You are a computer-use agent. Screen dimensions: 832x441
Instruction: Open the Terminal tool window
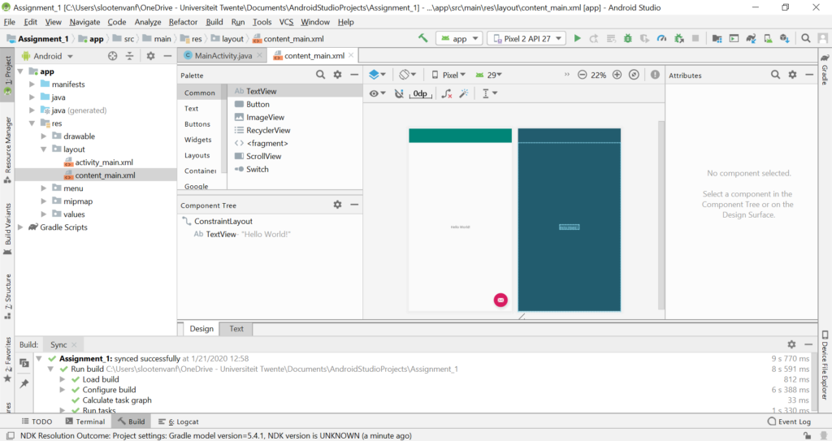click(84, 422)
